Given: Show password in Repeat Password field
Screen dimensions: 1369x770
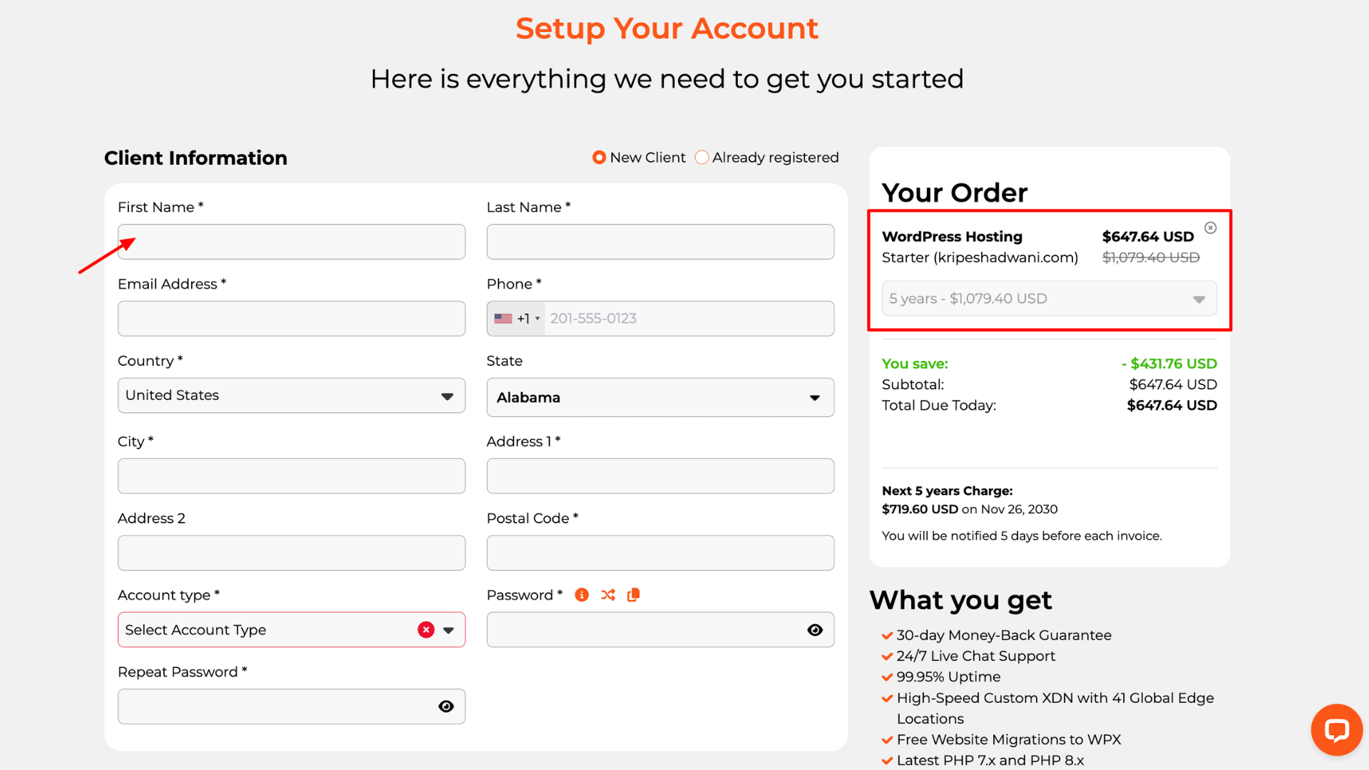Looking at the screenshot, I should [446, 707].
